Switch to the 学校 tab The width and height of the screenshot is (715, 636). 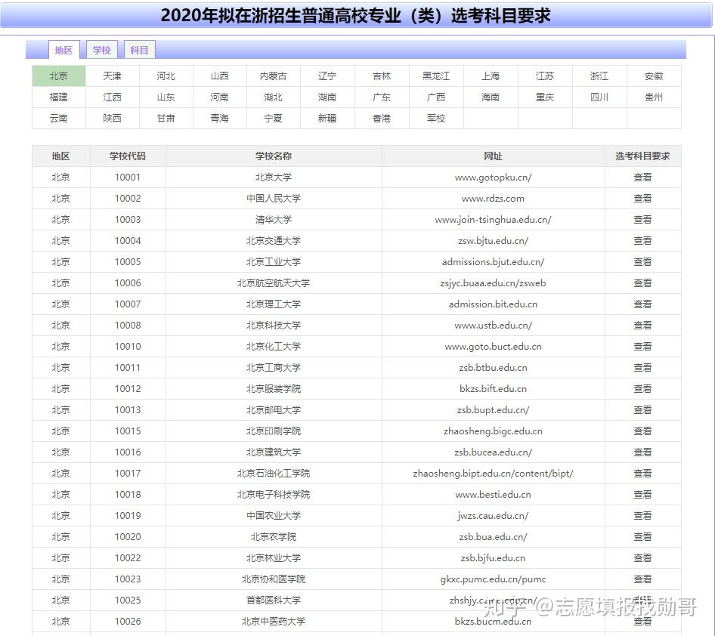tap(102, 50)
